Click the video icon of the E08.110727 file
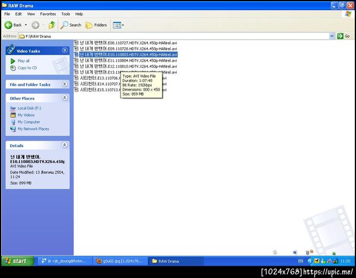The width and height of the screenshot is (356, 278). [77, 43]
